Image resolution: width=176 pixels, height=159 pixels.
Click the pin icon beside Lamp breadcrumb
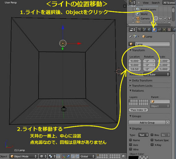click(130, 37)
